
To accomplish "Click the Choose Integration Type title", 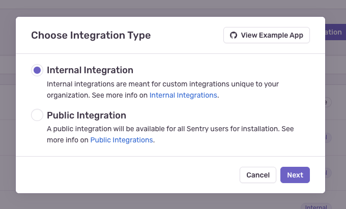I will click(x=91, y=35).
